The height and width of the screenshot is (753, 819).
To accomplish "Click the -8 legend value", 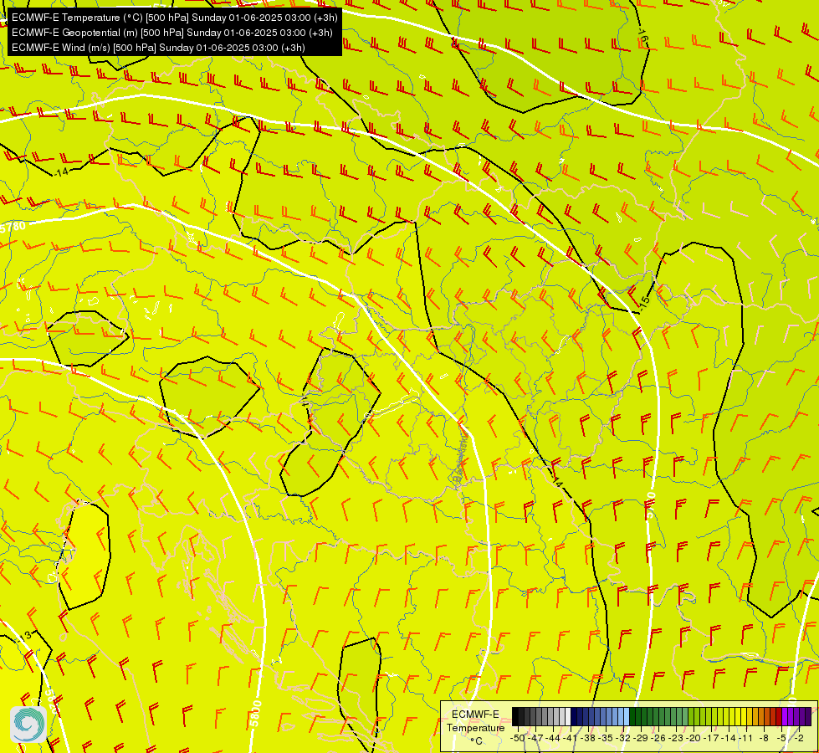I will click(764, 738).
